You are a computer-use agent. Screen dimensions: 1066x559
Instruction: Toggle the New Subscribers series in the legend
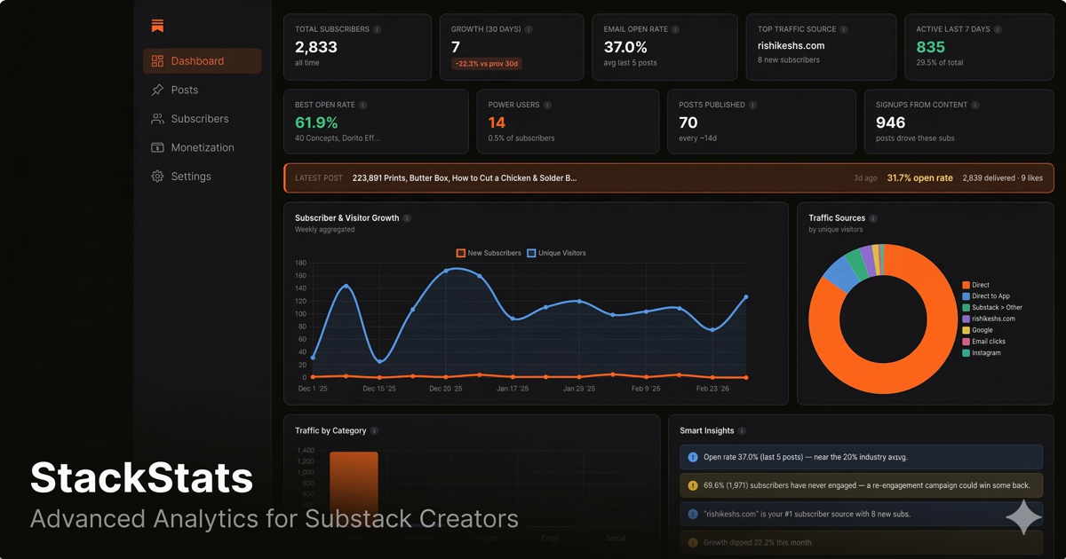[x=489, y=253]
